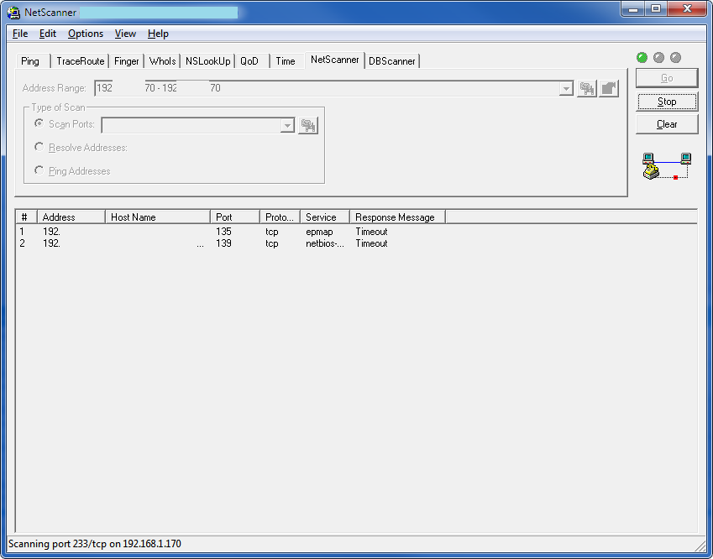Select result row with port 139
Screen dimensions: 713x559
[230, 243]
